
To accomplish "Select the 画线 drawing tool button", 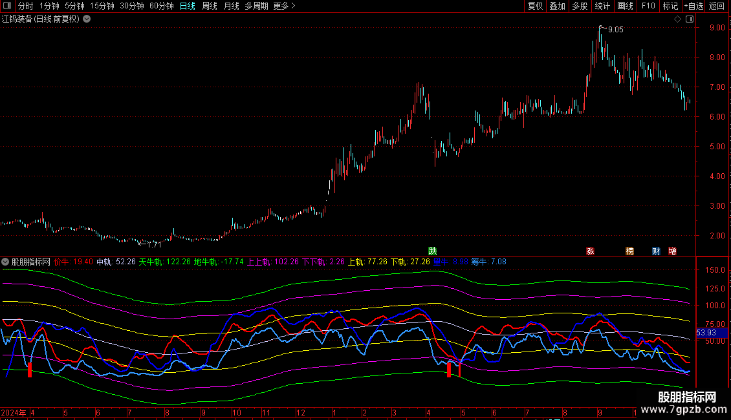I will coord(625,6).
